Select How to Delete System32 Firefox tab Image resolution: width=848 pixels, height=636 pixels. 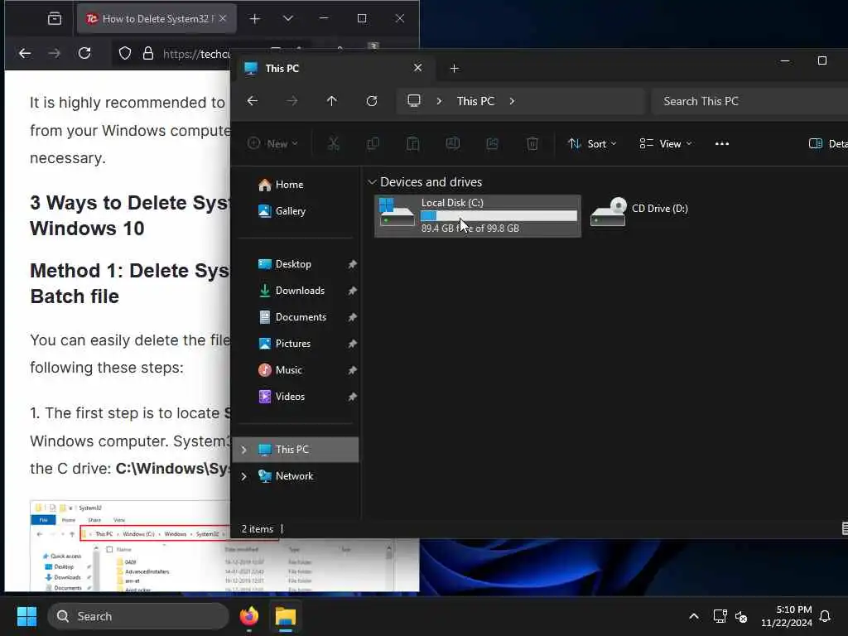tap(157, 19)
